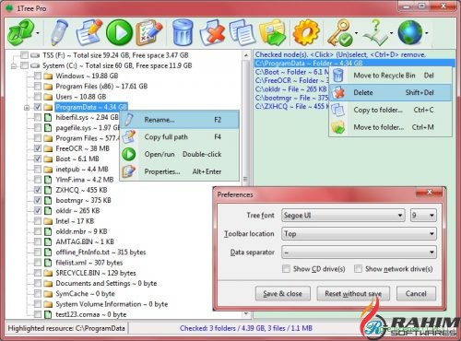Choose Copy full path in context menu
The width and height of the screenshot is (461, 341).
click(180, 137)
